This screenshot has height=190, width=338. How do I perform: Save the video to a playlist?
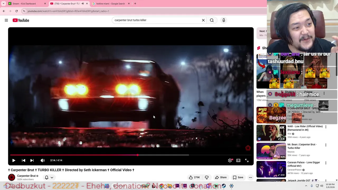coord(238,177)
